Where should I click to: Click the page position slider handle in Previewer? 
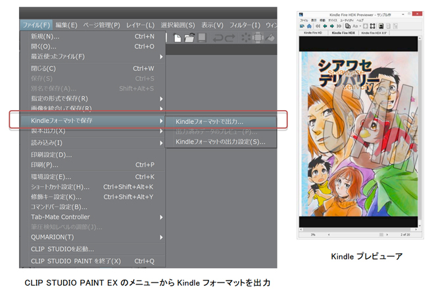pos(381,235)
